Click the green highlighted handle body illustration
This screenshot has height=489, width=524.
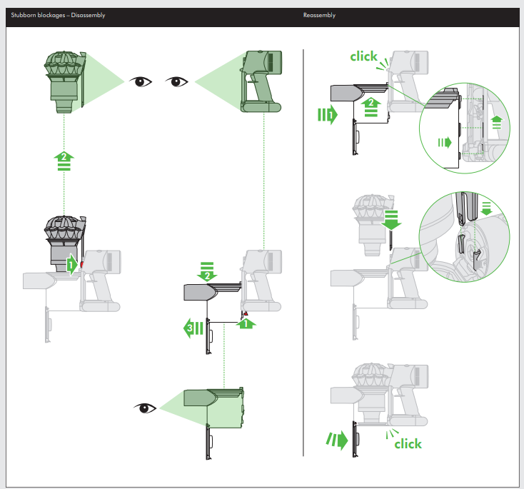(x=261, y=81)
